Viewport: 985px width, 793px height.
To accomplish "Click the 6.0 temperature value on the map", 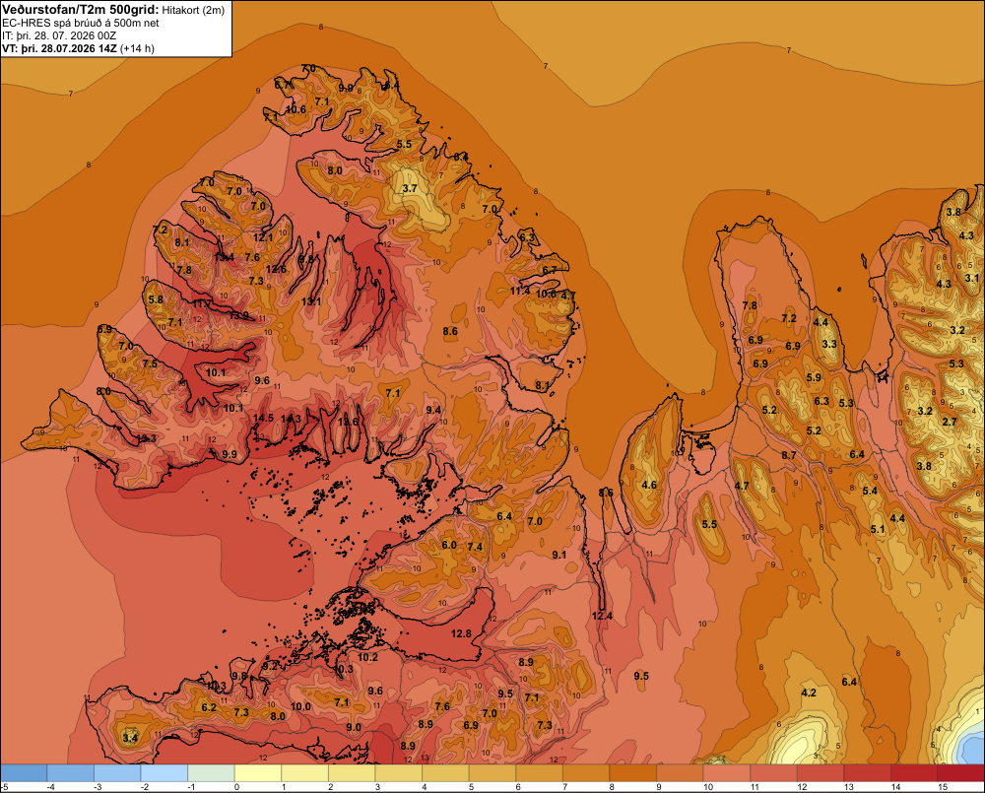I will pyautogui.click(x=449, y=545).
